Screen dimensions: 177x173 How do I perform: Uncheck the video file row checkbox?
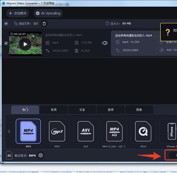pyautogui.click(x=6, y=43)
